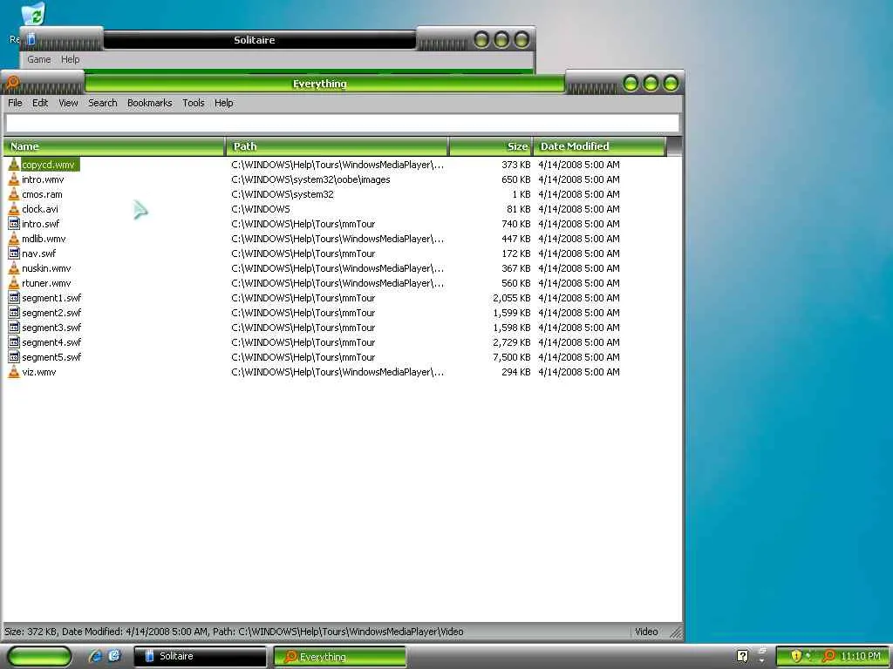Click the 2,729 KB size cell
This screenshot has width=893, height=669.
pyautogui.click(x=511, y=341)
